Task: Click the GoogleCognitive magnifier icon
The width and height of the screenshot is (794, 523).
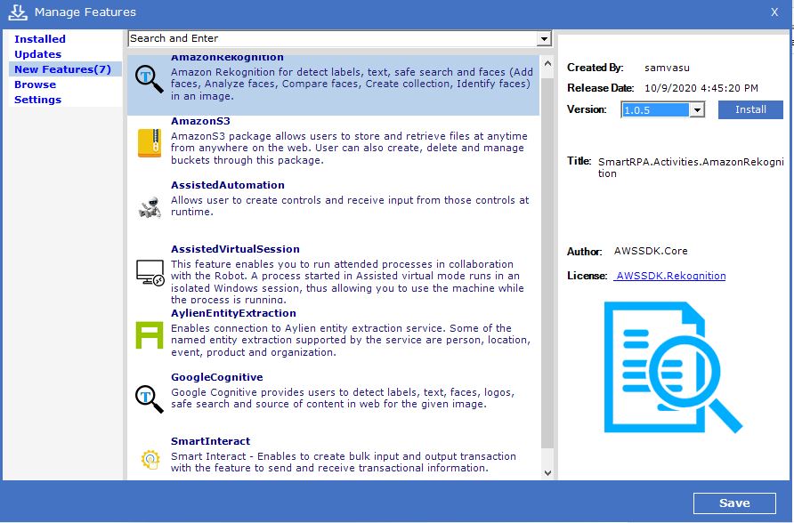Action: 149,398
